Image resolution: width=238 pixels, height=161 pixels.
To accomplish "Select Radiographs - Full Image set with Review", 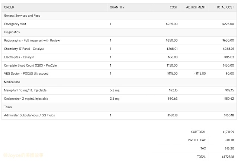I will (x=32, y=41).
